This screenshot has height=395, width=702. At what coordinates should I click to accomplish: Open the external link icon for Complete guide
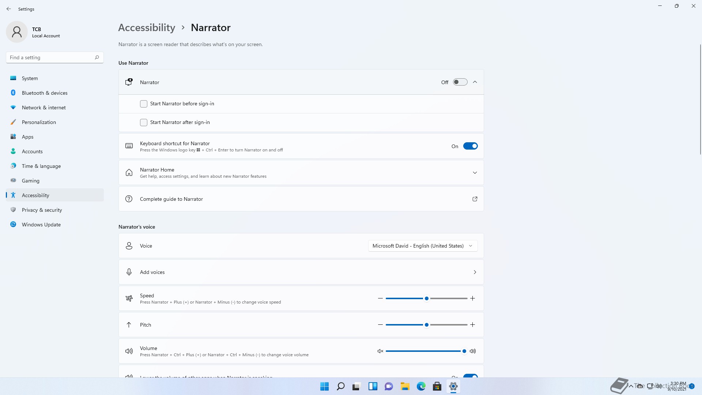[475, 199]
